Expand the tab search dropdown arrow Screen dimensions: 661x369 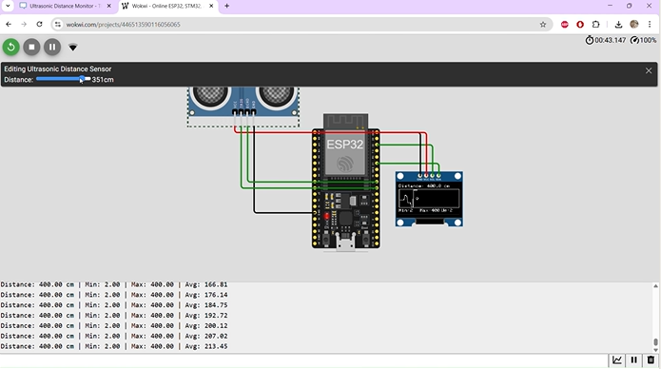8,6
